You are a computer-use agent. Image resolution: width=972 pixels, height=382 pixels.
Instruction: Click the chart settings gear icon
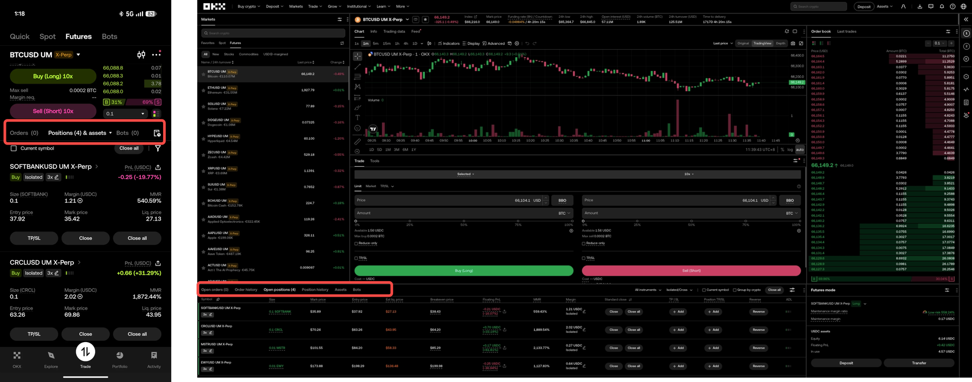517,43
